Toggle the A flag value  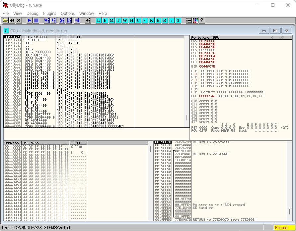[x=196, y=77]
